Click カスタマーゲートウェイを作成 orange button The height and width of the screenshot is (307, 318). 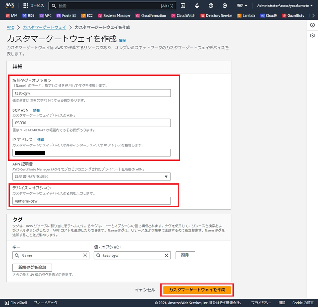click(197, 290)
